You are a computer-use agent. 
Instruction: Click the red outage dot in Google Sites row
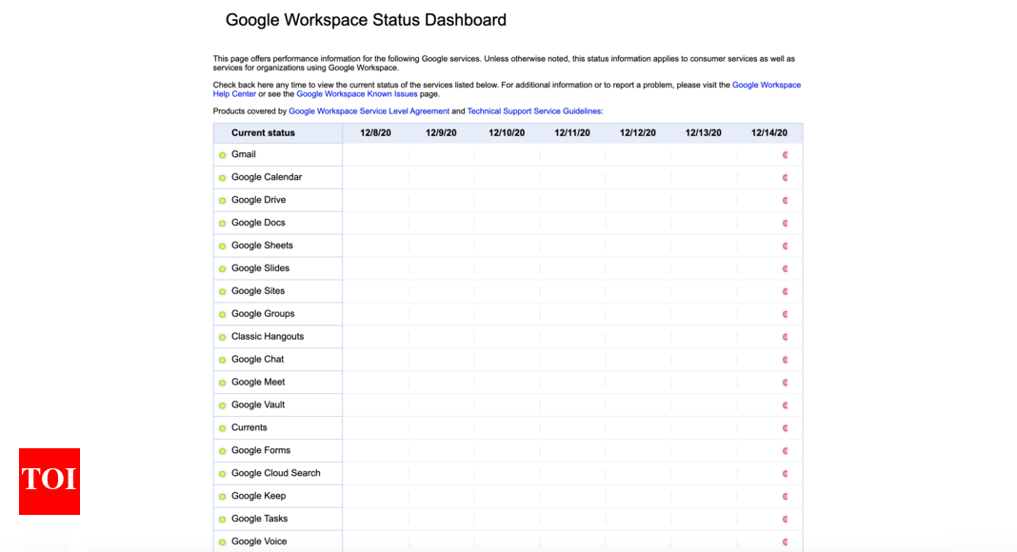click(785, 291)
